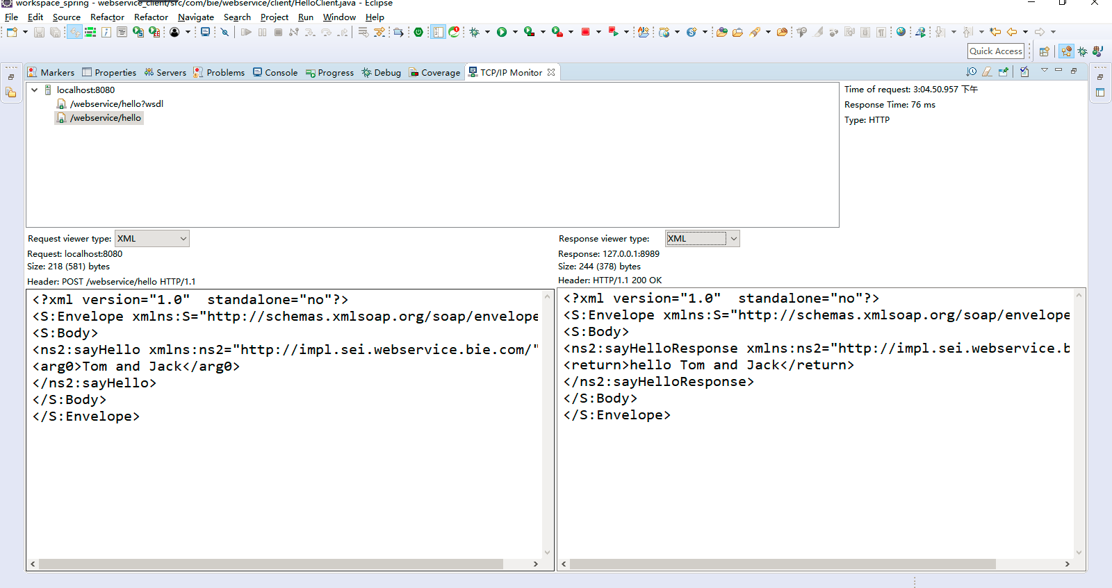The height and width of the screenshot is (588, 1112).
Task: Open the File menu
Action: [x=12, y=17]
